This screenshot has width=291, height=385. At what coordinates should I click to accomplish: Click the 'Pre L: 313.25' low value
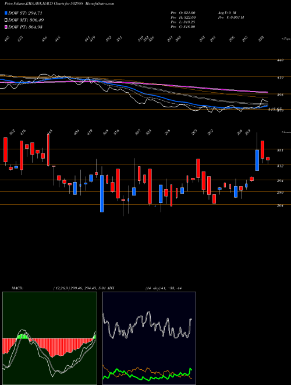coord(183,22)
